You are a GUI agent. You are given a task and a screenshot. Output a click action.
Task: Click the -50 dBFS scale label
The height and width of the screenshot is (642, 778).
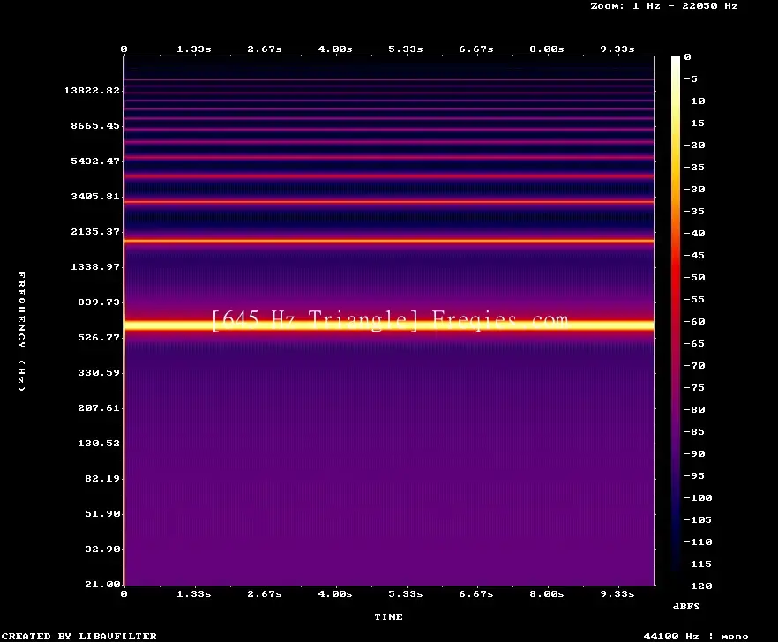coord(694,277)
